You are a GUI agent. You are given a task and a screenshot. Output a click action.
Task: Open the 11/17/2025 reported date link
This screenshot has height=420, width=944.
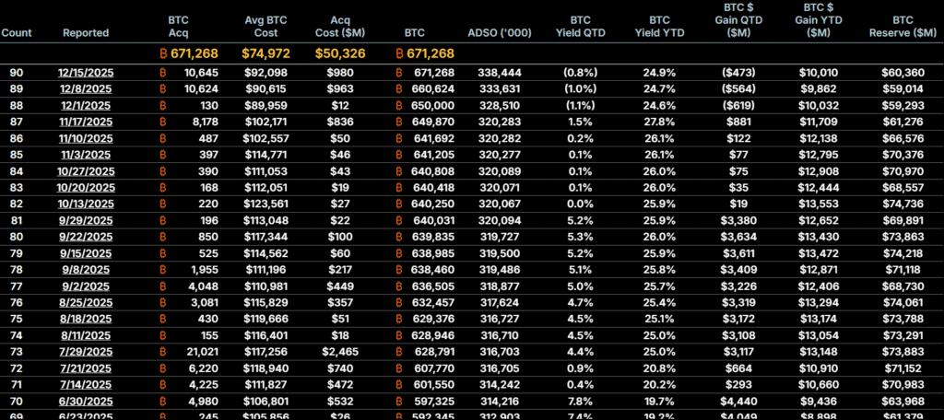86,122
